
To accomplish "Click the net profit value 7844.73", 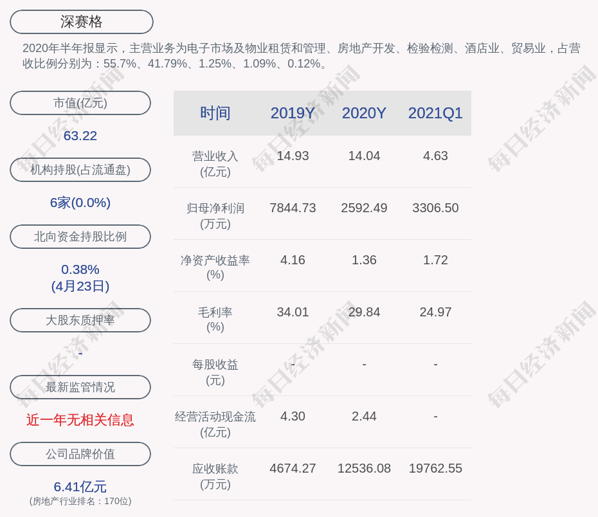I will [x=293, y=208].
